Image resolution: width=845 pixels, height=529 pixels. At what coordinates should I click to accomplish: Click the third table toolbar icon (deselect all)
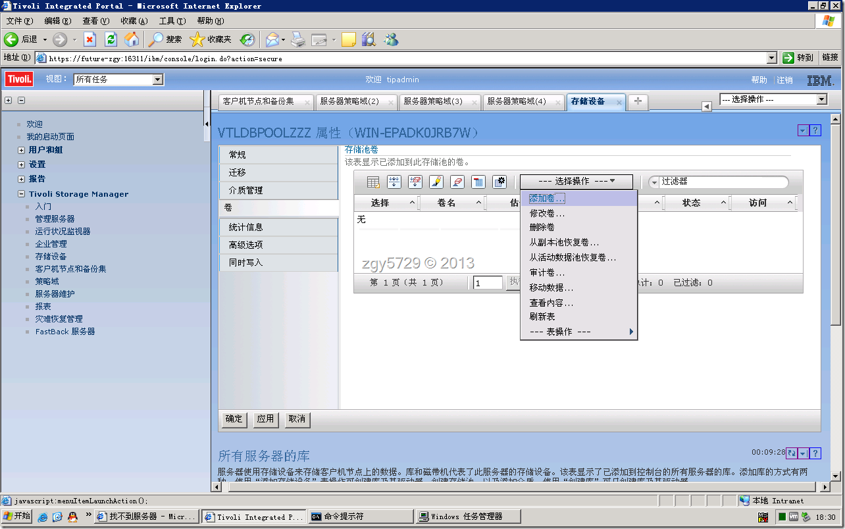pyautogui.click(x=415, y=182)
